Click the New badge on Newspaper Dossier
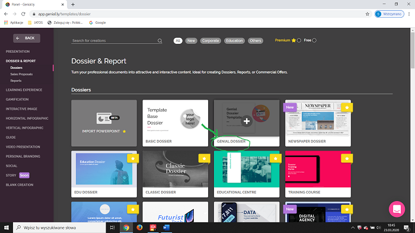This screenshot has height=233, width=415. 290,107
